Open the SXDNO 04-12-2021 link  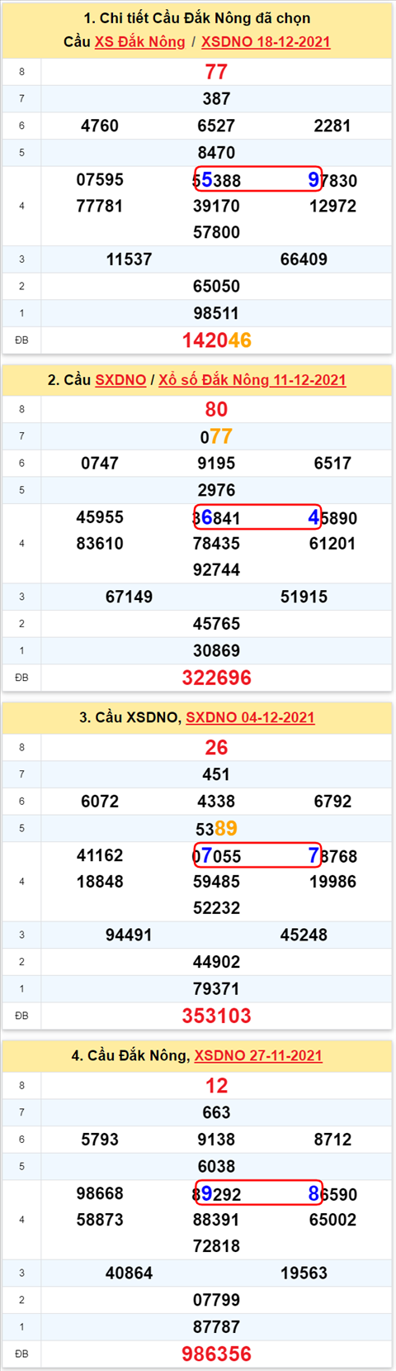tap(250, 717)
